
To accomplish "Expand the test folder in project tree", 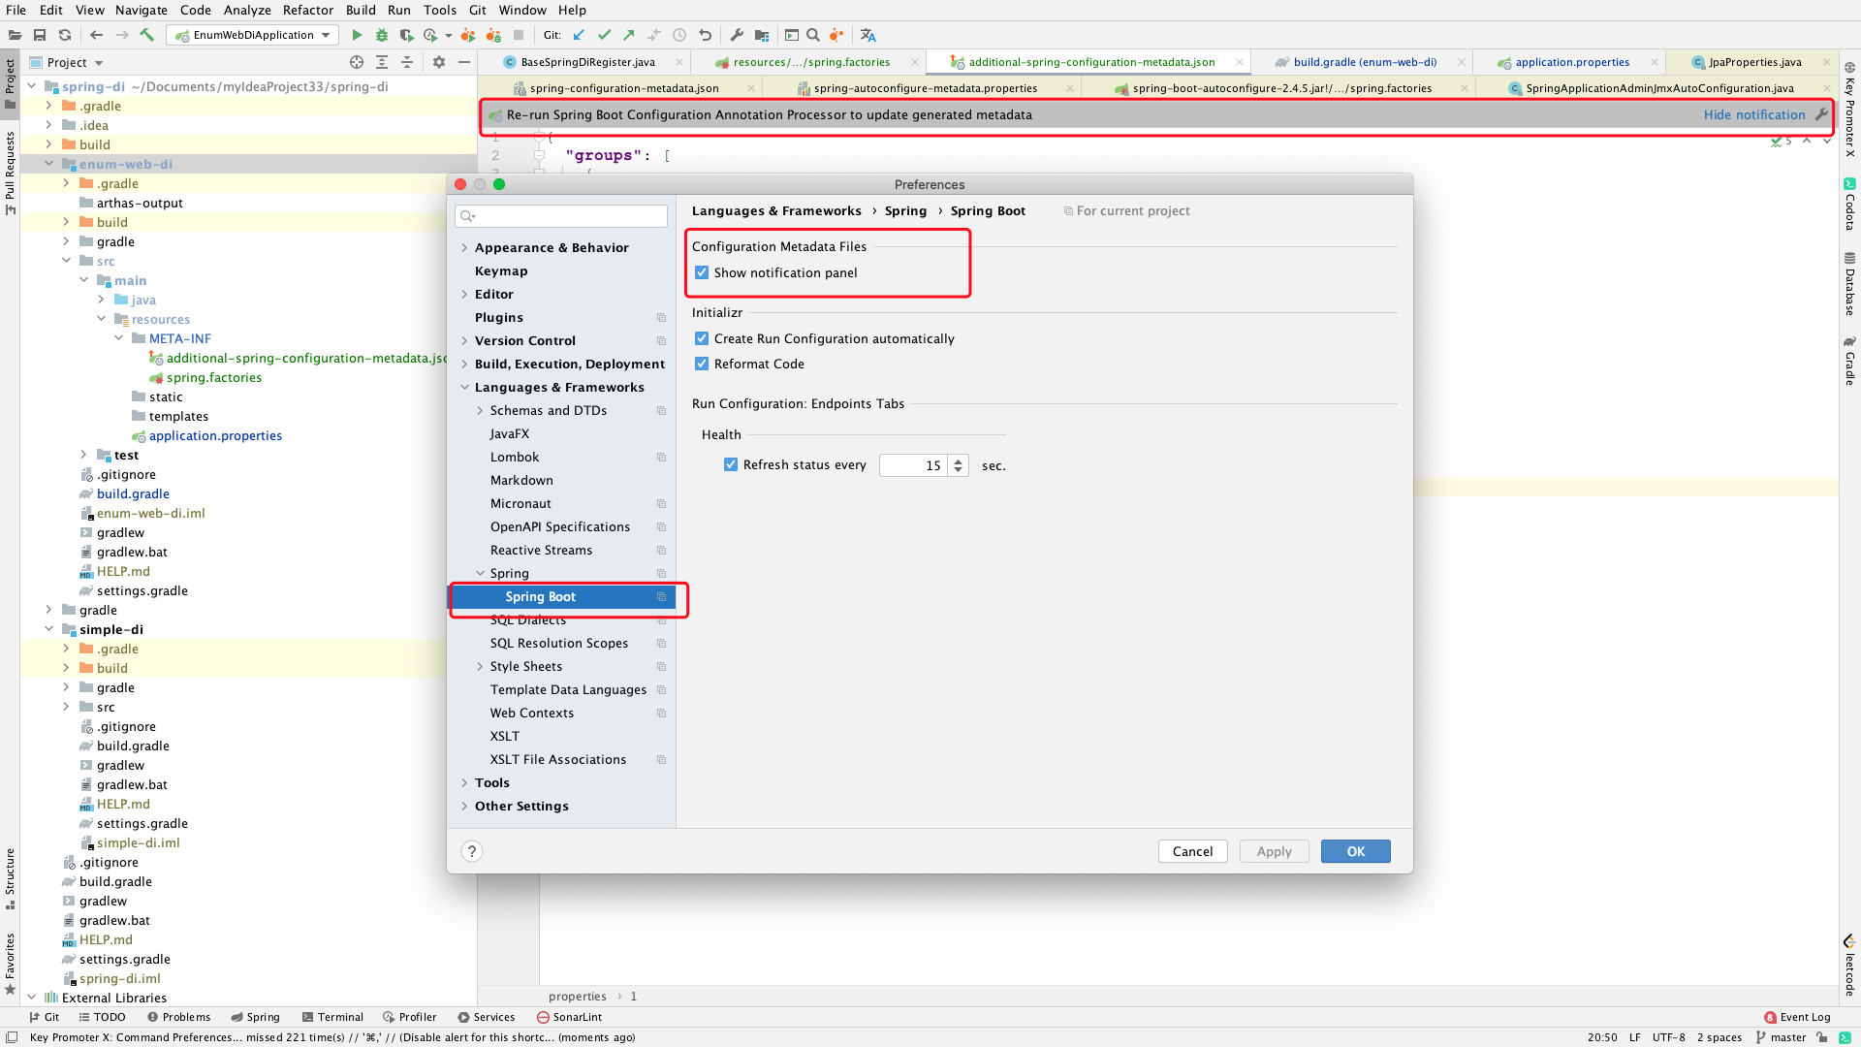I will click(x=84, y=455).
